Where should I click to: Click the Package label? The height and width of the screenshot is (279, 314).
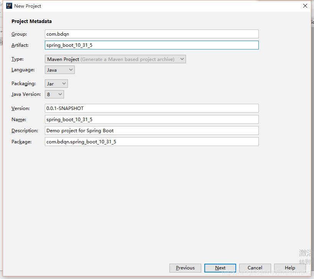click(21, 142)
